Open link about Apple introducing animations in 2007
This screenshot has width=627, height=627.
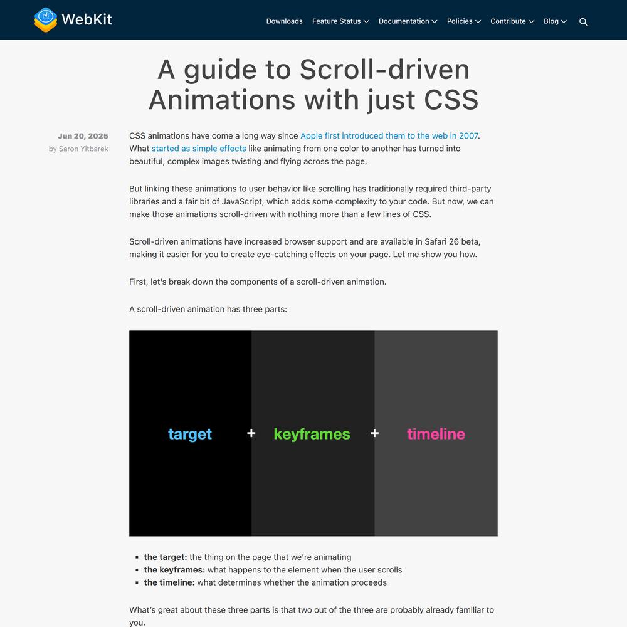click(389, 136)
